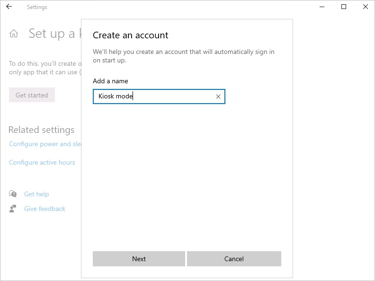Viewport: 375px width, 281px height.
Task: Open the Give feedback link
Action: pyautogui.click(x=45, y=209)
